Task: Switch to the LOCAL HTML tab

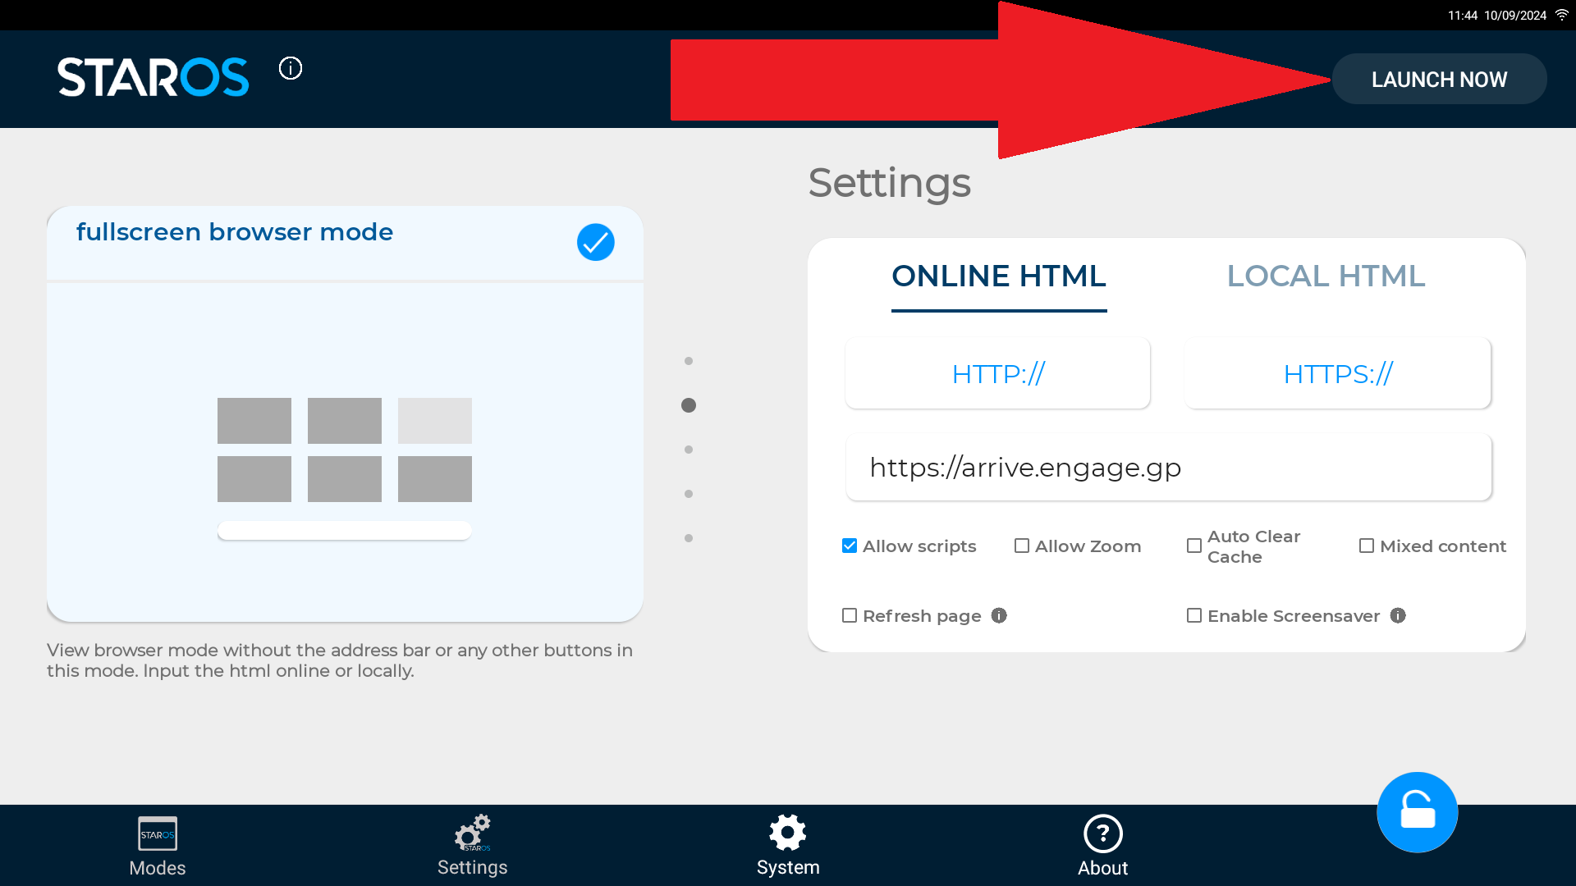Action: (x=1326, y=276)
